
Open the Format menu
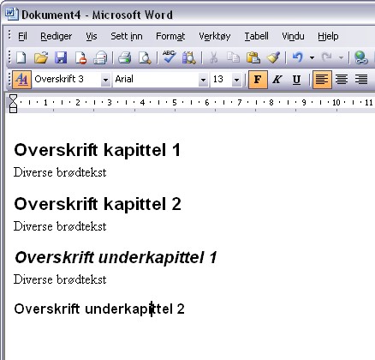[170, 36]
